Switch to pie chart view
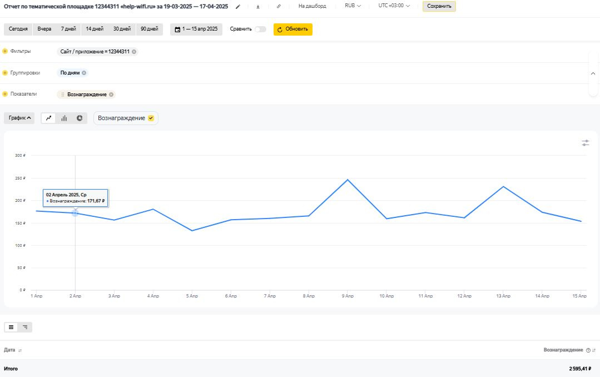Viewport: 600px width, 377px height. (80, 118)
